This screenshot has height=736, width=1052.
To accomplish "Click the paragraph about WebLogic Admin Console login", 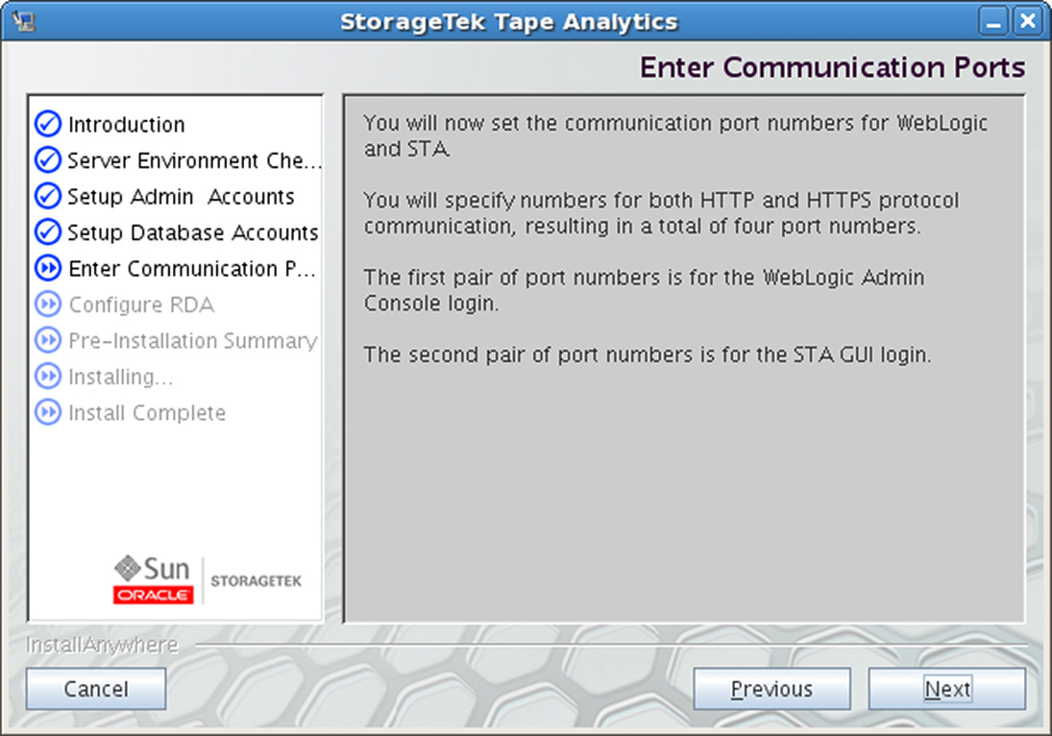I will [x=644, y=290].
